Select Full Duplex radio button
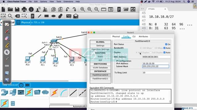Screen dimensions: 197x110 151,53
